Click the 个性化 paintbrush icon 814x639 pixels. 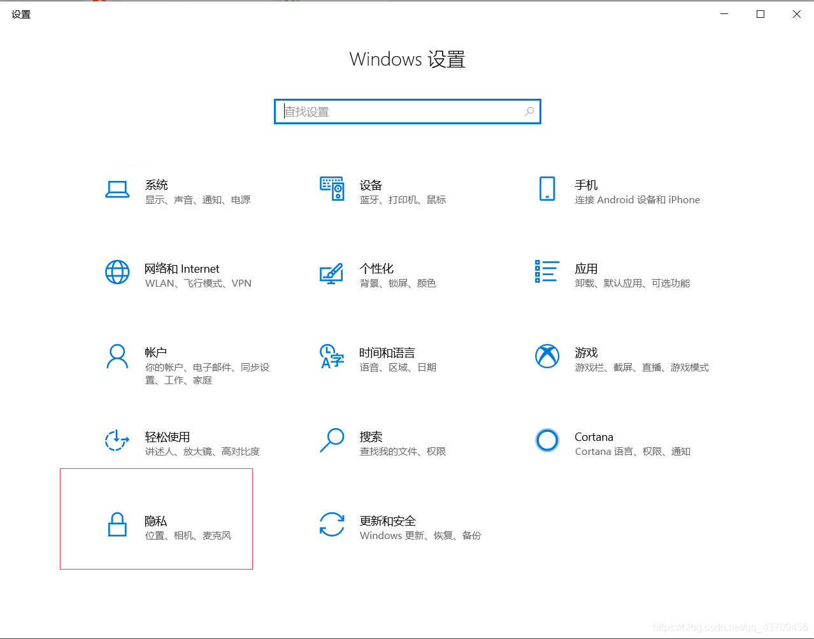pos(331,273)
